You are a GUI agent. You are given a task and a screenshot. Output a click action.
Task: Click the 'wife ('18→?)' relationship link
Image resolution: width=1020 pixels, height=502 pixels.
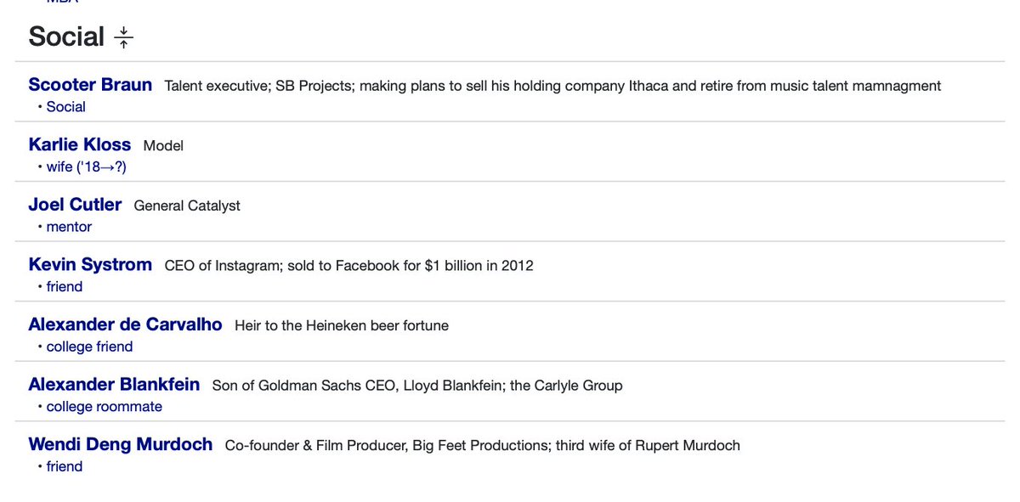(86, 167)
